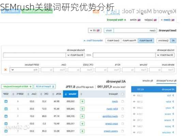Select By number of keywords tab
Viewport: 181px width, 136px height.
(x=166, y=81)
